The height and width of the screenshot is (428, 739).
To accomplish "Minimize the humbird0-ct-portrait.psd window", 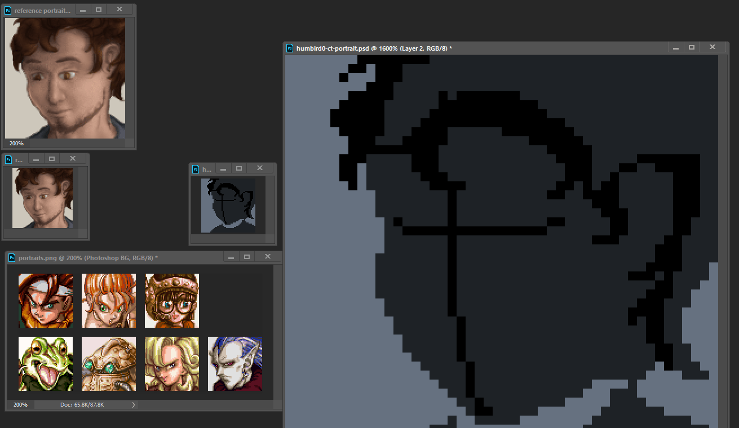I will click(675, 48).
